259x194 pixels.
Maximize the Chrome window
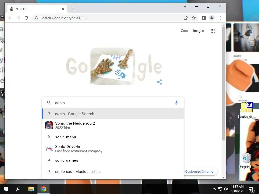(x=208, y=6)
